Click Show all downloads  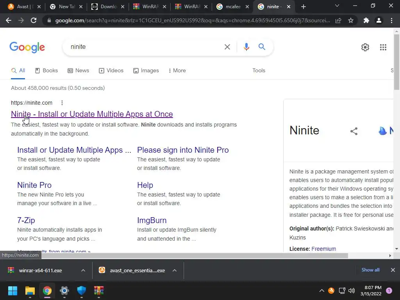tap(370, 270)
